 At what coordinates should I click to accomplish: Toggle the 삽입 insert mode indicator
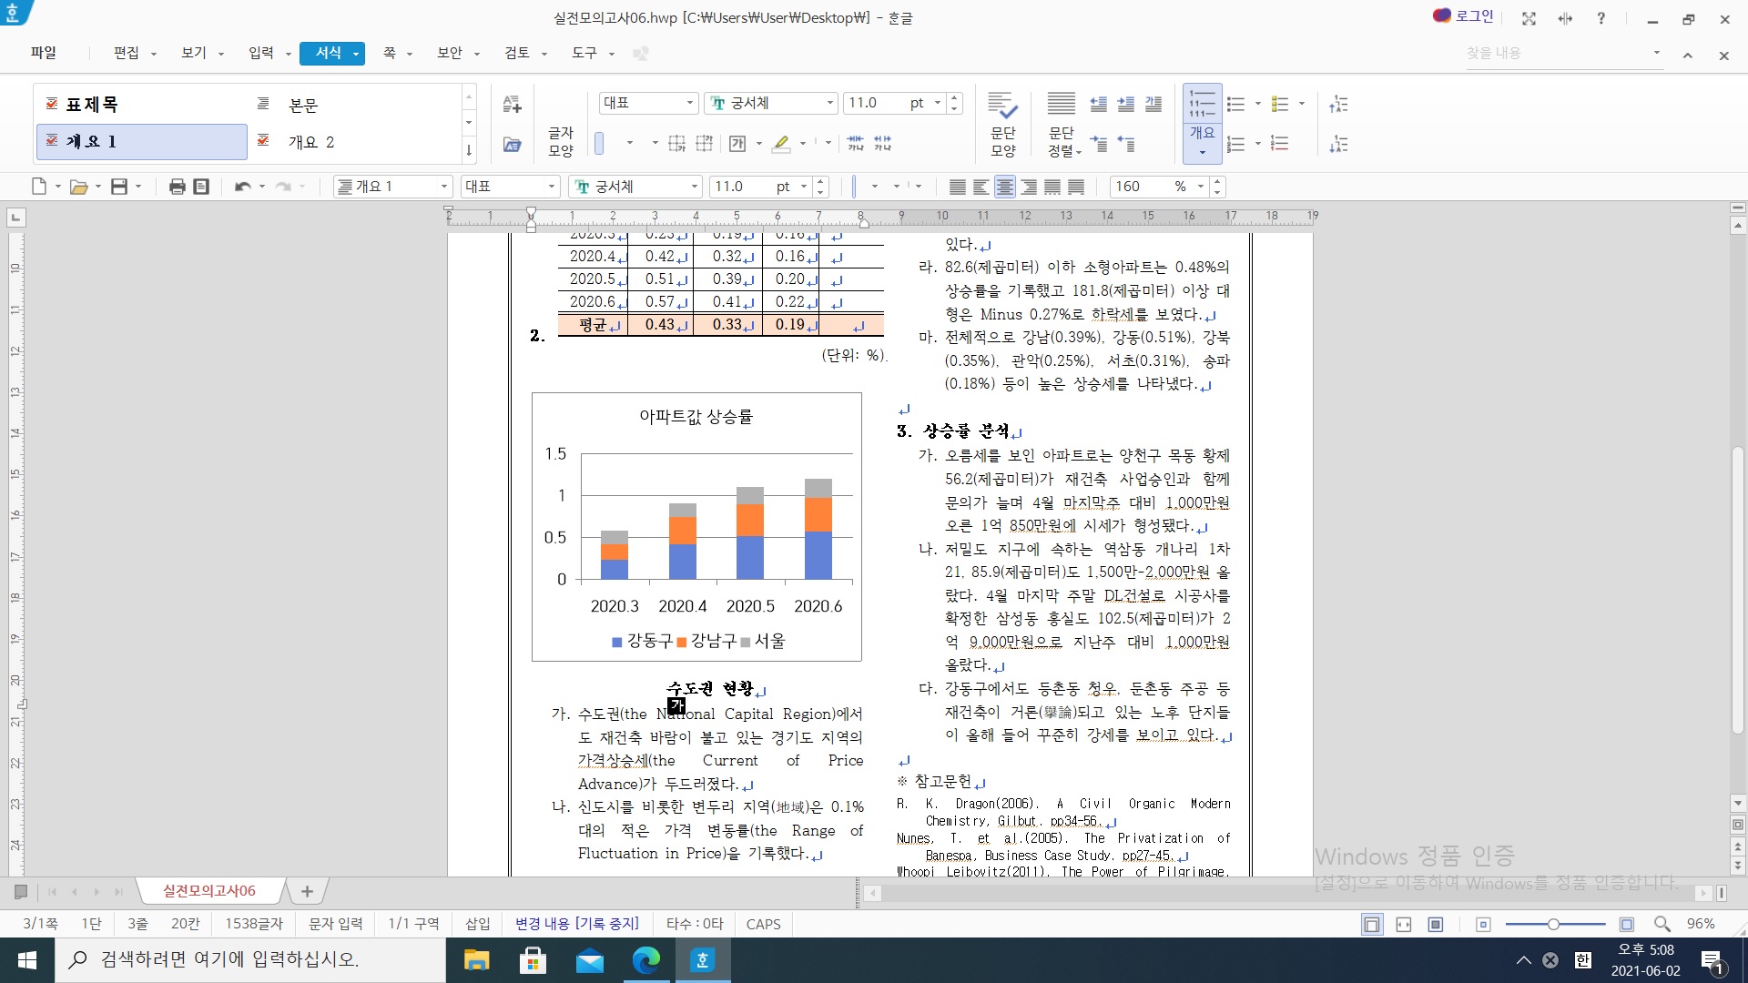pos(478,924)
